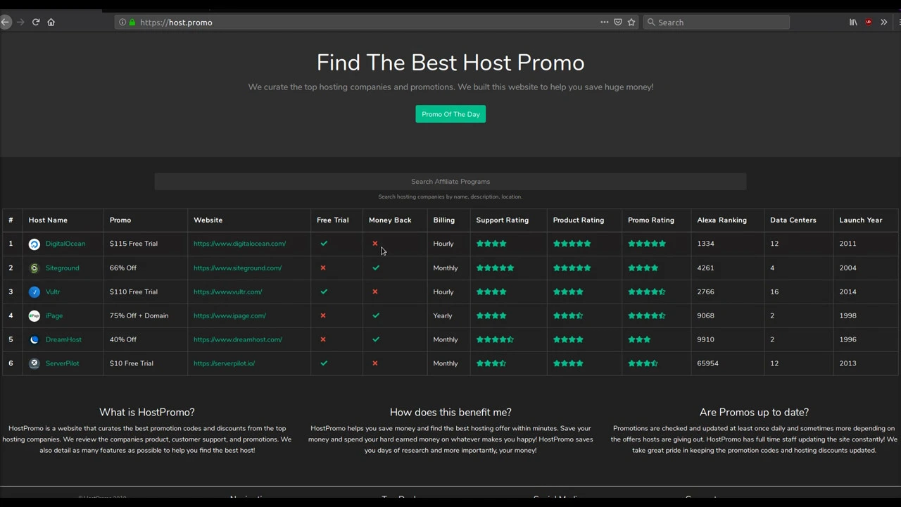Click Siteground's free trial red cross
The image size is (901, 507).
click(x=323, y=268)
